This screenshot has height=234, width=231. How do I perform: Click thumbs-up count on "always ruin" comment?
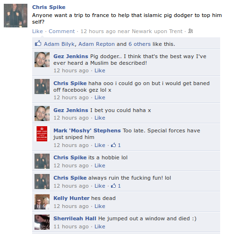[116, 186]
